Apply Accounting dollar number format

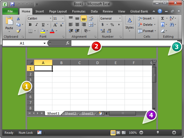[x=102, y=25]
